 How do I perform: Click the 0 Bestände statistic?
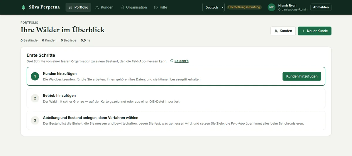tap(29, 40)
